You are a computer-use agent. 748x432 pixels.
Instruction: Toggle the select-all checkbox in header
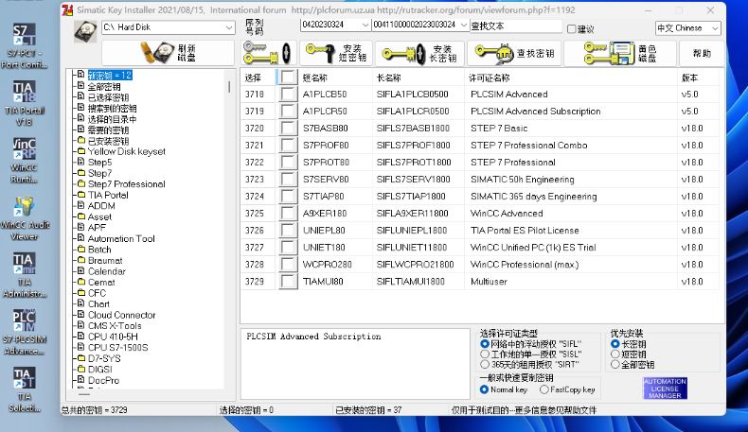(288, 78)
